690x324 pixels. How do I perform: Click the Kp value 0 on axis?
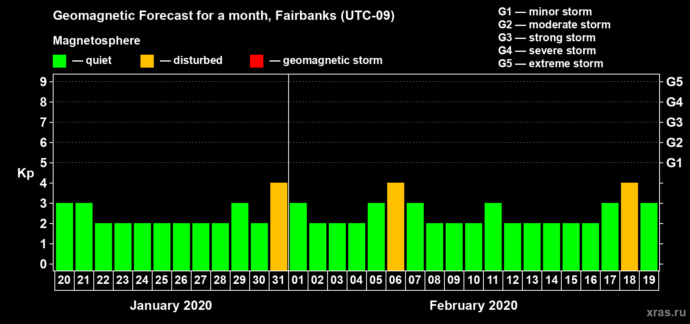pyautogui.click(x=43, y=264)
